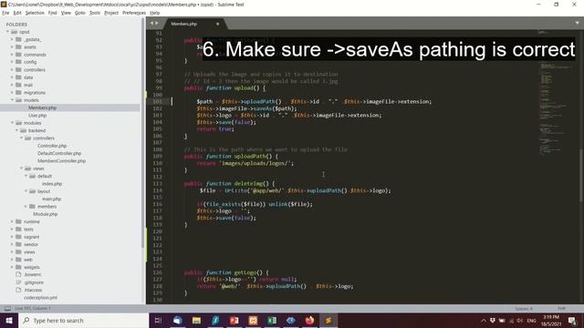Open Excel from the taskbar
Screen dimensions: 584x328
(272, 320)
